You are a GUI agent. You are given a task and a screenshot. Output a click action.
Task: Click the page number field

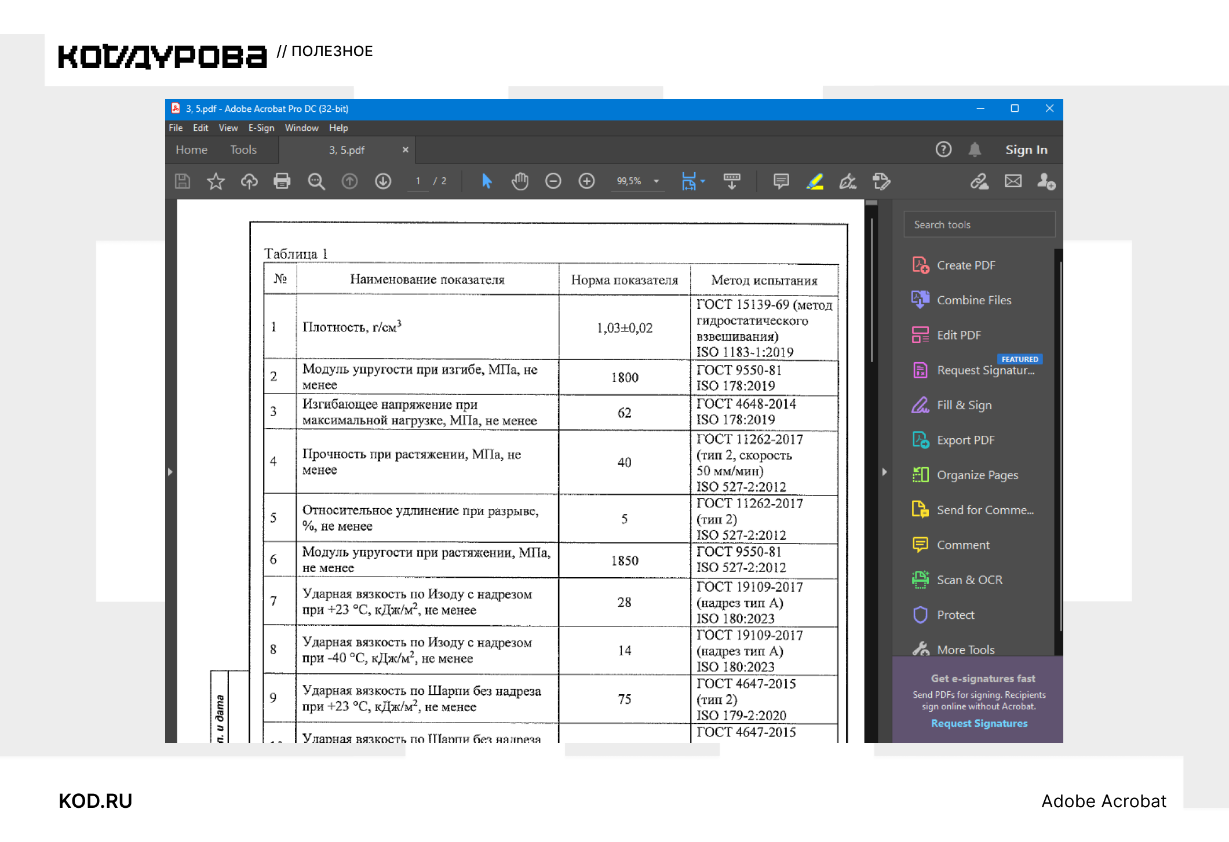(x=418, y=181)
